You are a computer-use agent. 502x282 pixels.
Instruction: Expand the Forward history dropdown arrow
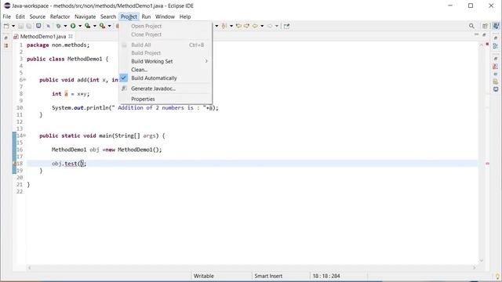click(x=276, y=26)
